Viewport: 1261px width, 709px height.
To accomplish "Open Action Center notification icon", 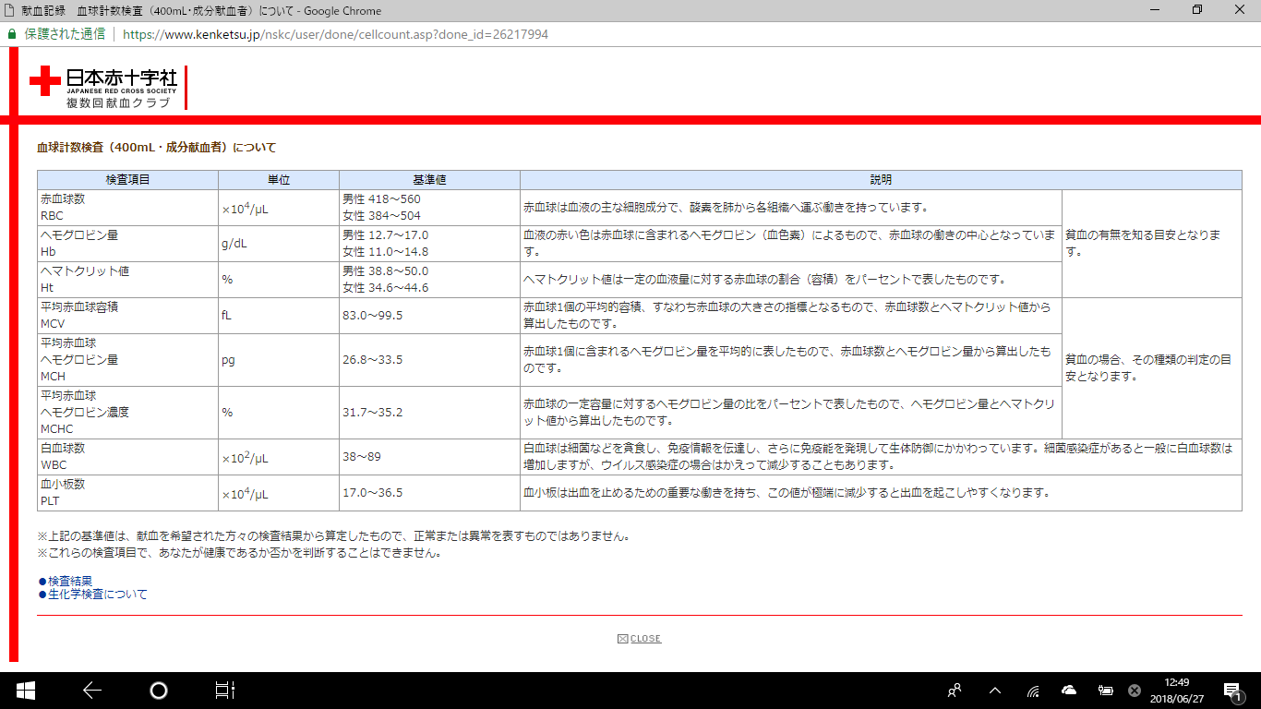I will click(1231, 690).
